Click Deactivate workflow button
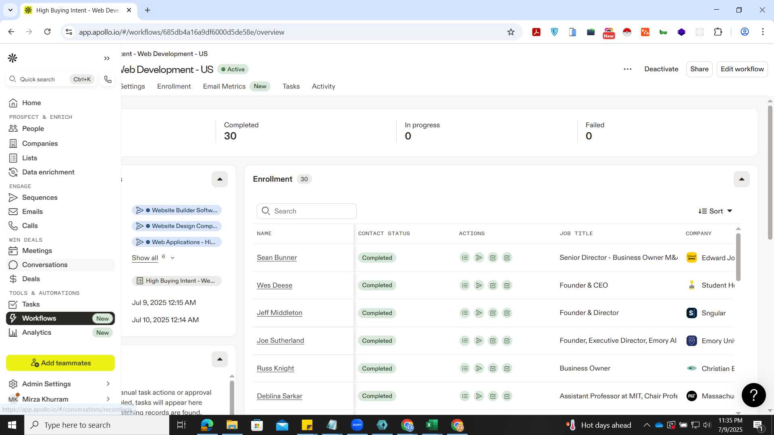The width and height of the screenshot is (774, 435). pos(661,69)
